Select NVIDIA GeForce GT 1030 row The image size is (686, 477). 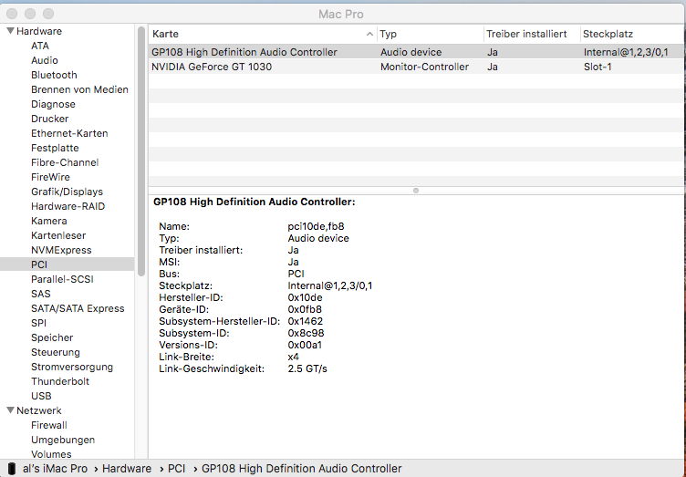point(416,67)
